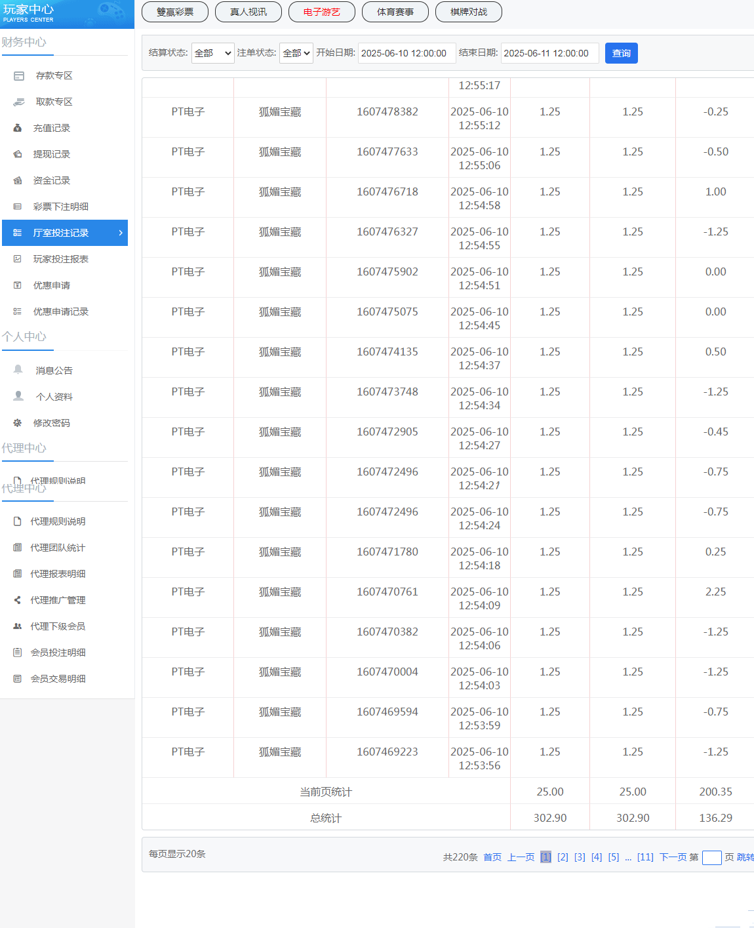Click the 个人资料 user icon

click(x=18, y=396)
